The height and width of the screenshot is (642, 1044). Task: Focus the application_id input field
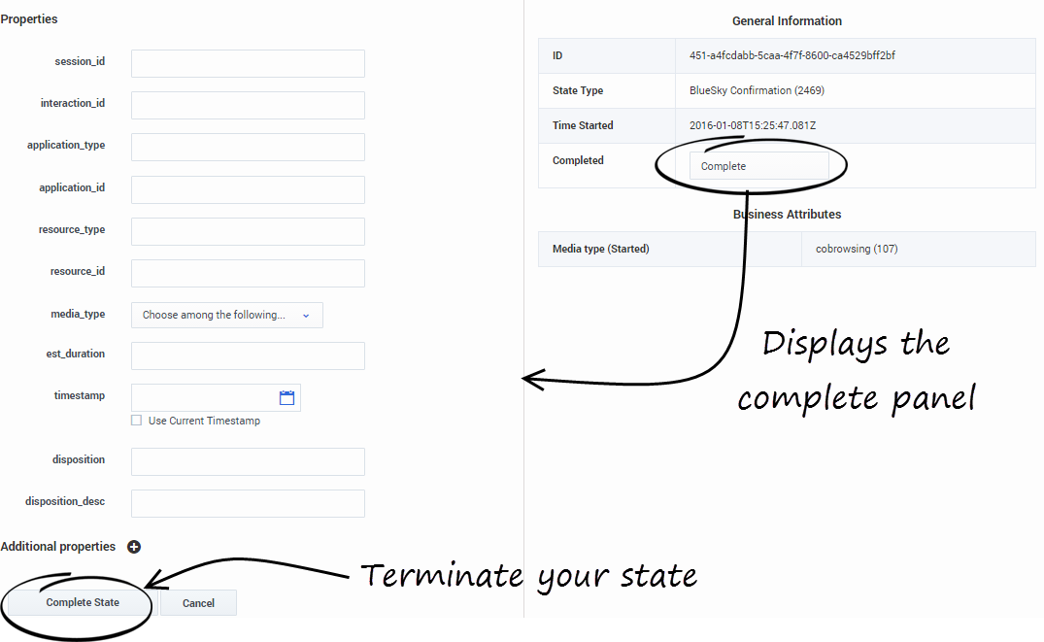click(x=248, y=189)
